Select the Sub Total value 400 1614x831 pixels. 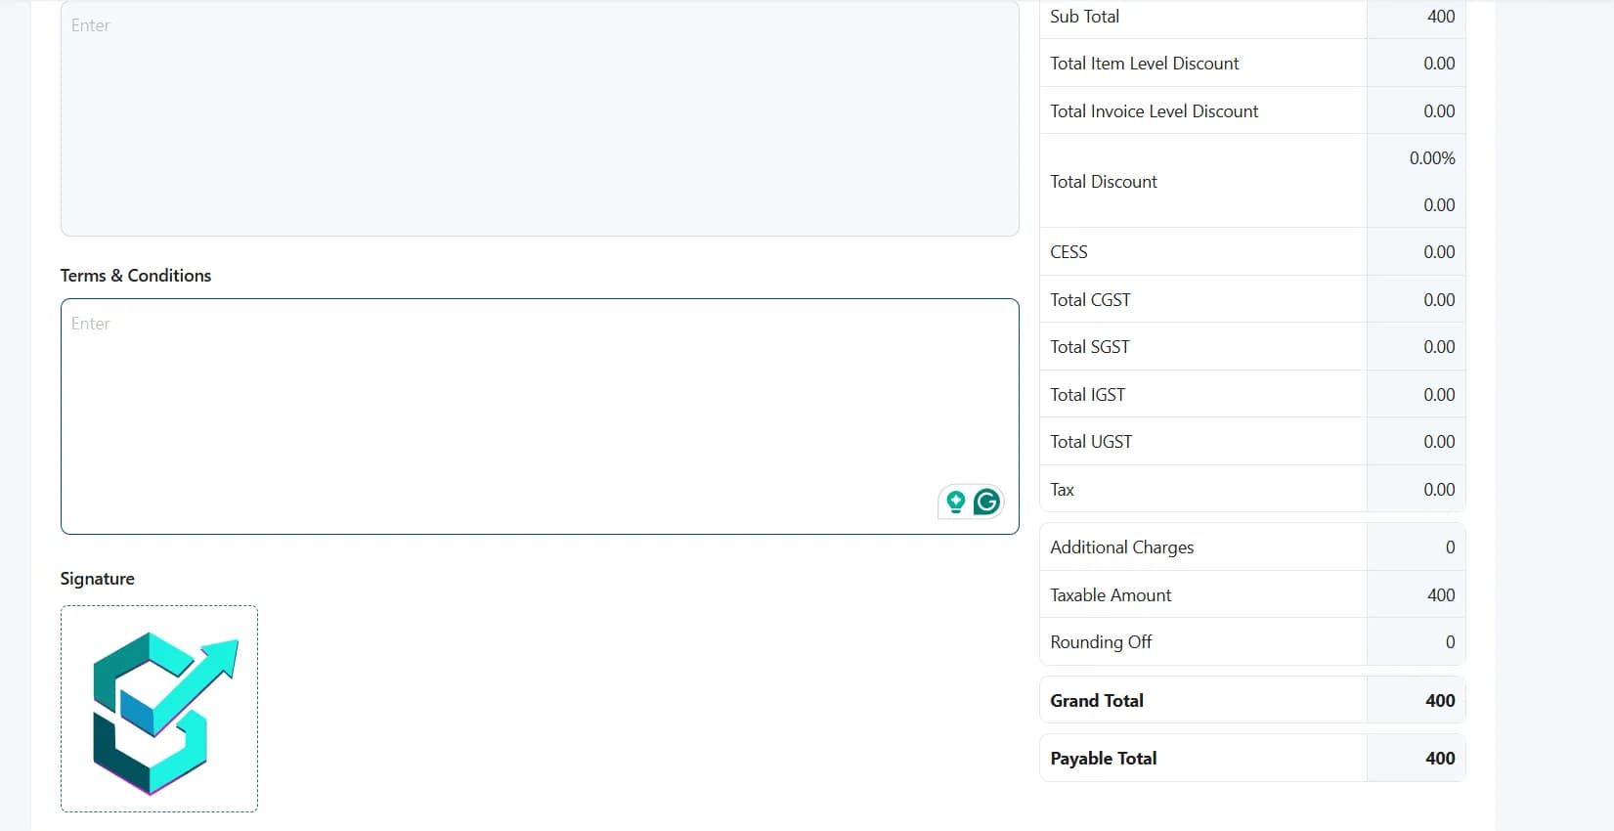pos(1440,17)
